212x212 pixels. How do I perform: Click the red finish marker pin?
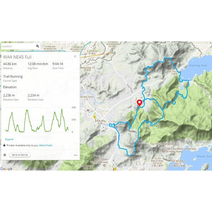point(139,103)
